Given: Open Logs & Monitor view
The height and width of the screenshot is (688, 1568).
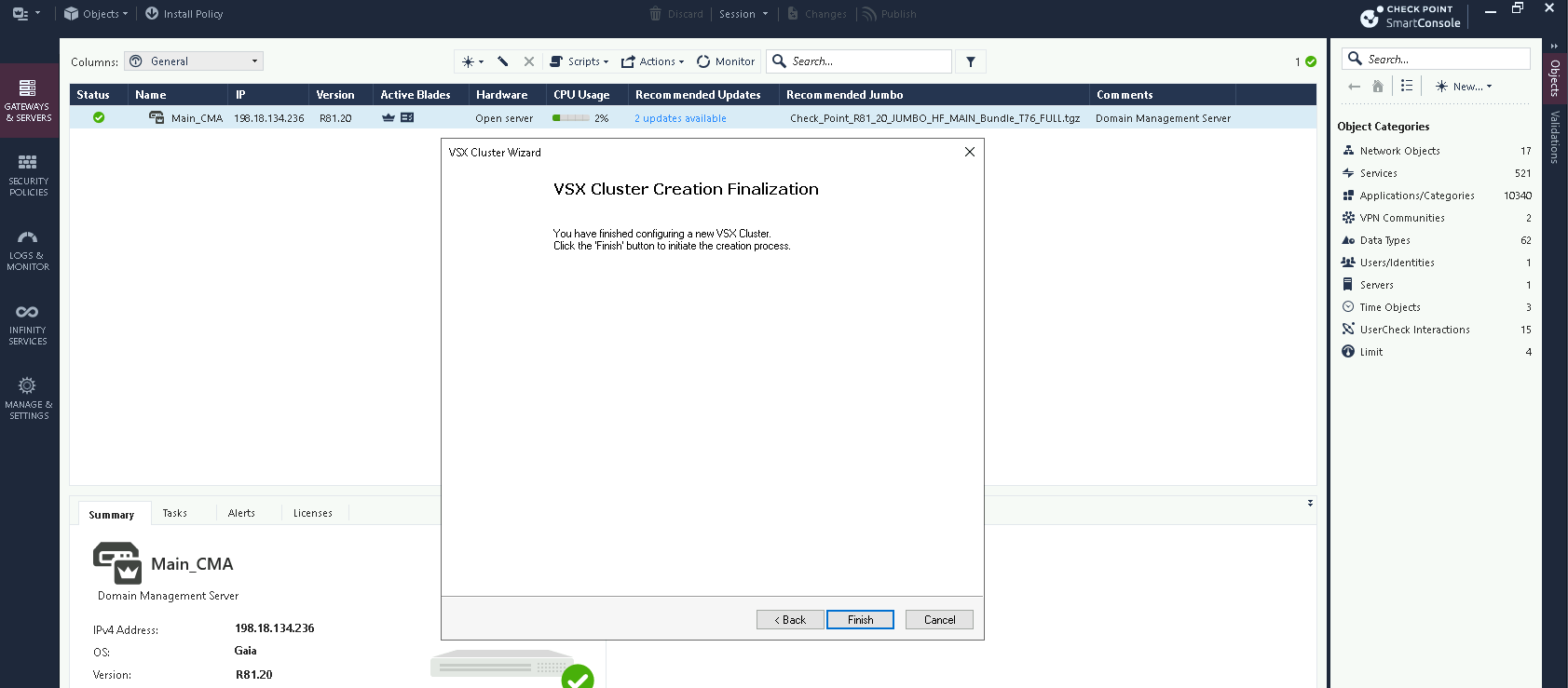Looking at the screenshot, I should pos(28,250).
